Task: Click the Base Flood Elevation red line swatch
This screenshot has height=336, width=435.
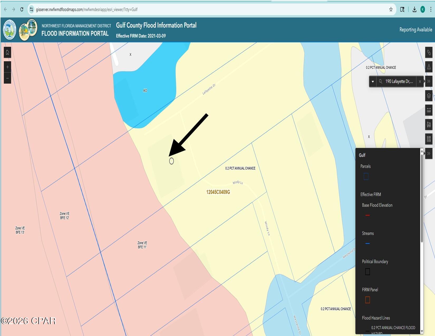Action: coord(367,215)
